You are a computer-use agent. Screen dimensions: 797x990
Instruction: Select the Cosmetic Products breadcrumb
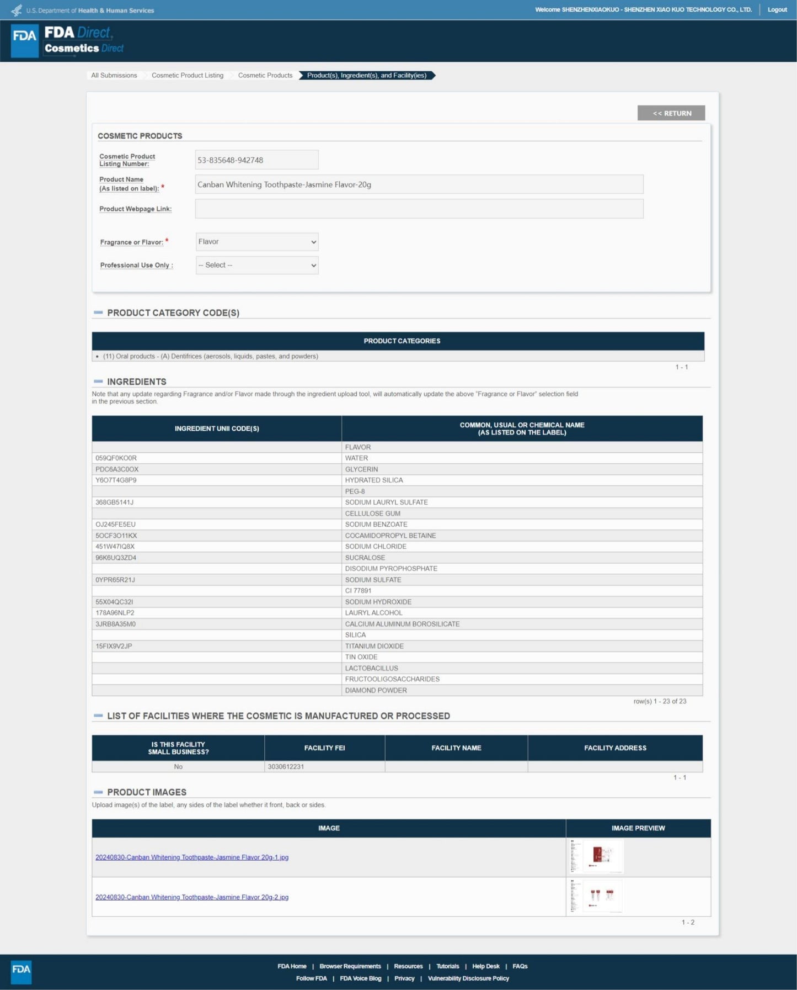pyautogui.click(x=265, y=76)
